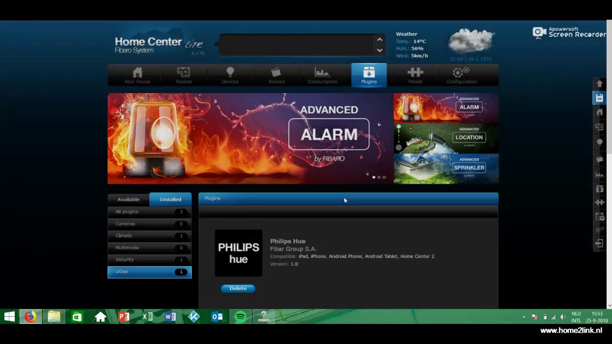Open PowerPoint from the taskbar
The height and width of the screenshot is (344, 612).
124,316
